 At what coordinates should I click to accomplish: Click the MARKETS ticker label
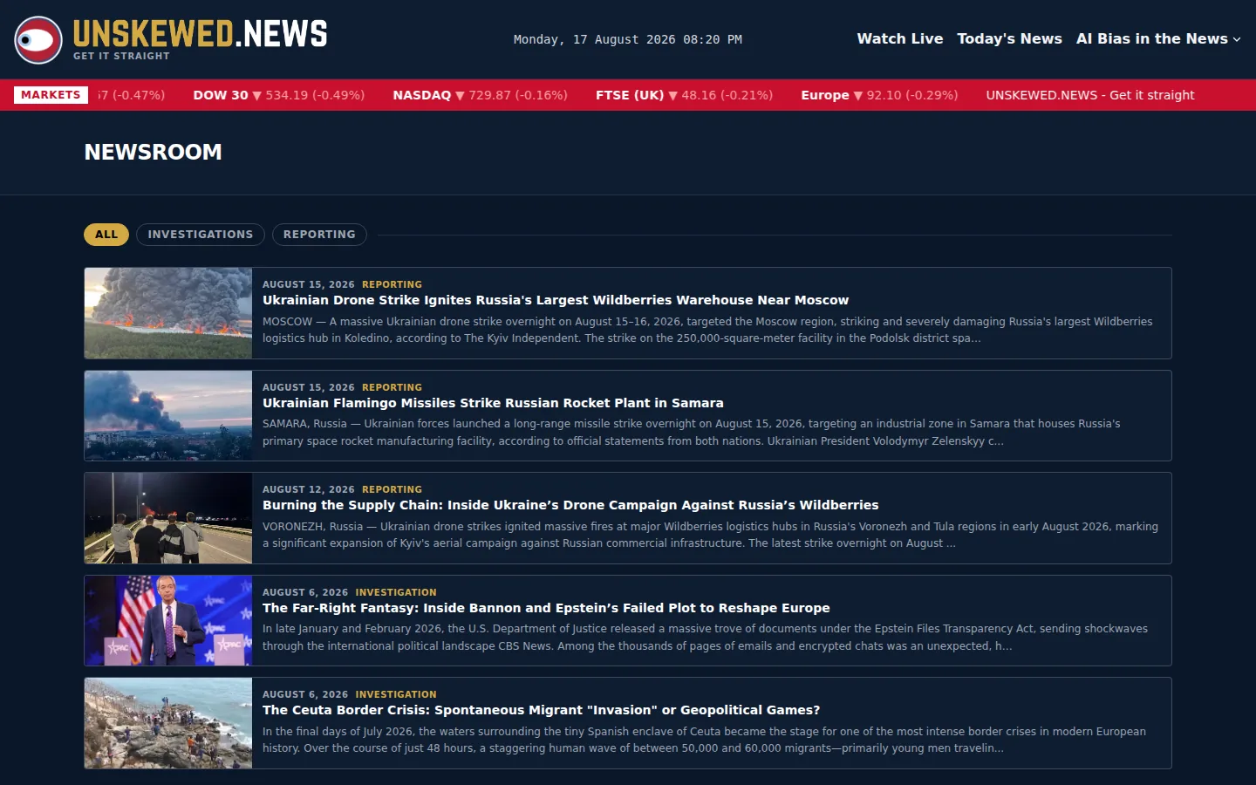51,95
